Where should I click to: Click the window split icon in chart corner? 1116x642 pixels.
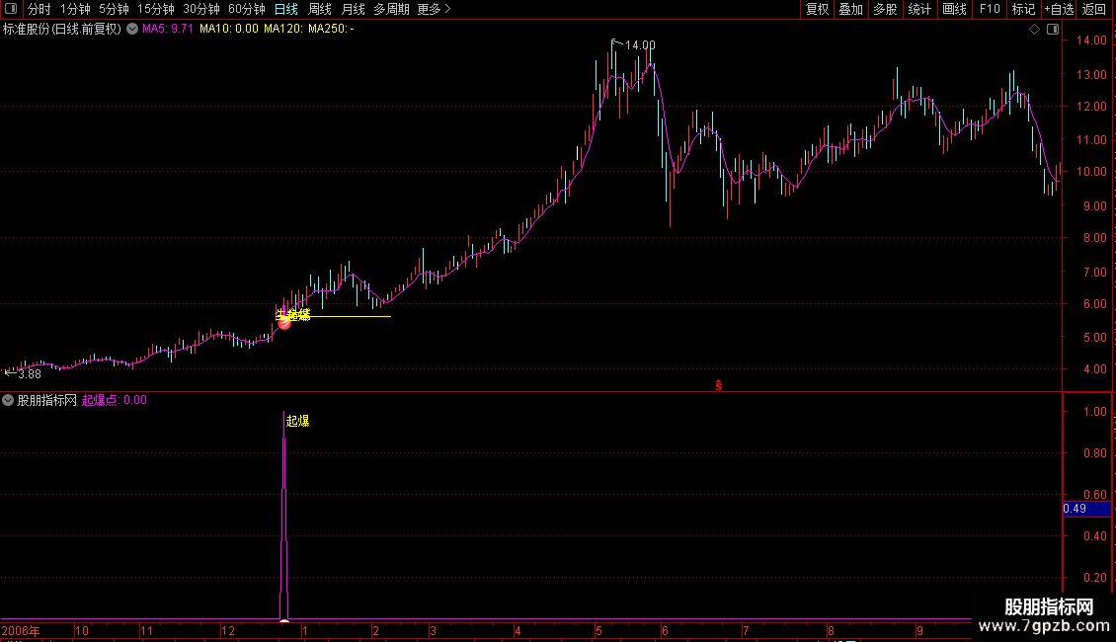point(1053,30)
